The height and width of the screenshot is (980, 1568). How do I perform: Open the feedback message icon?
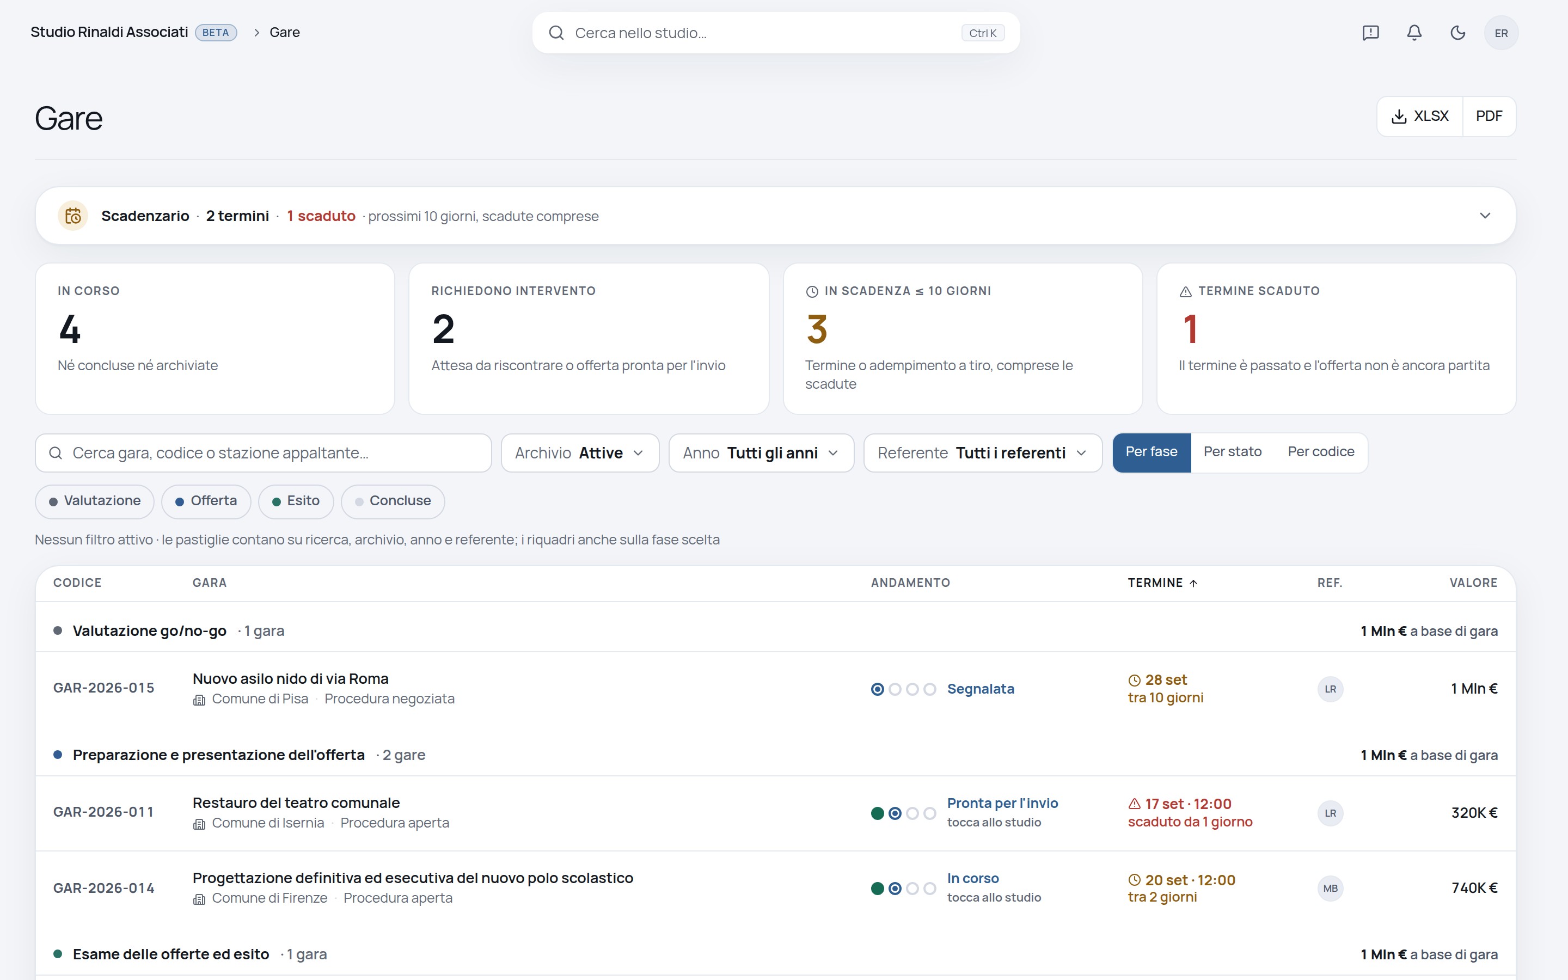click(1370, 33)
